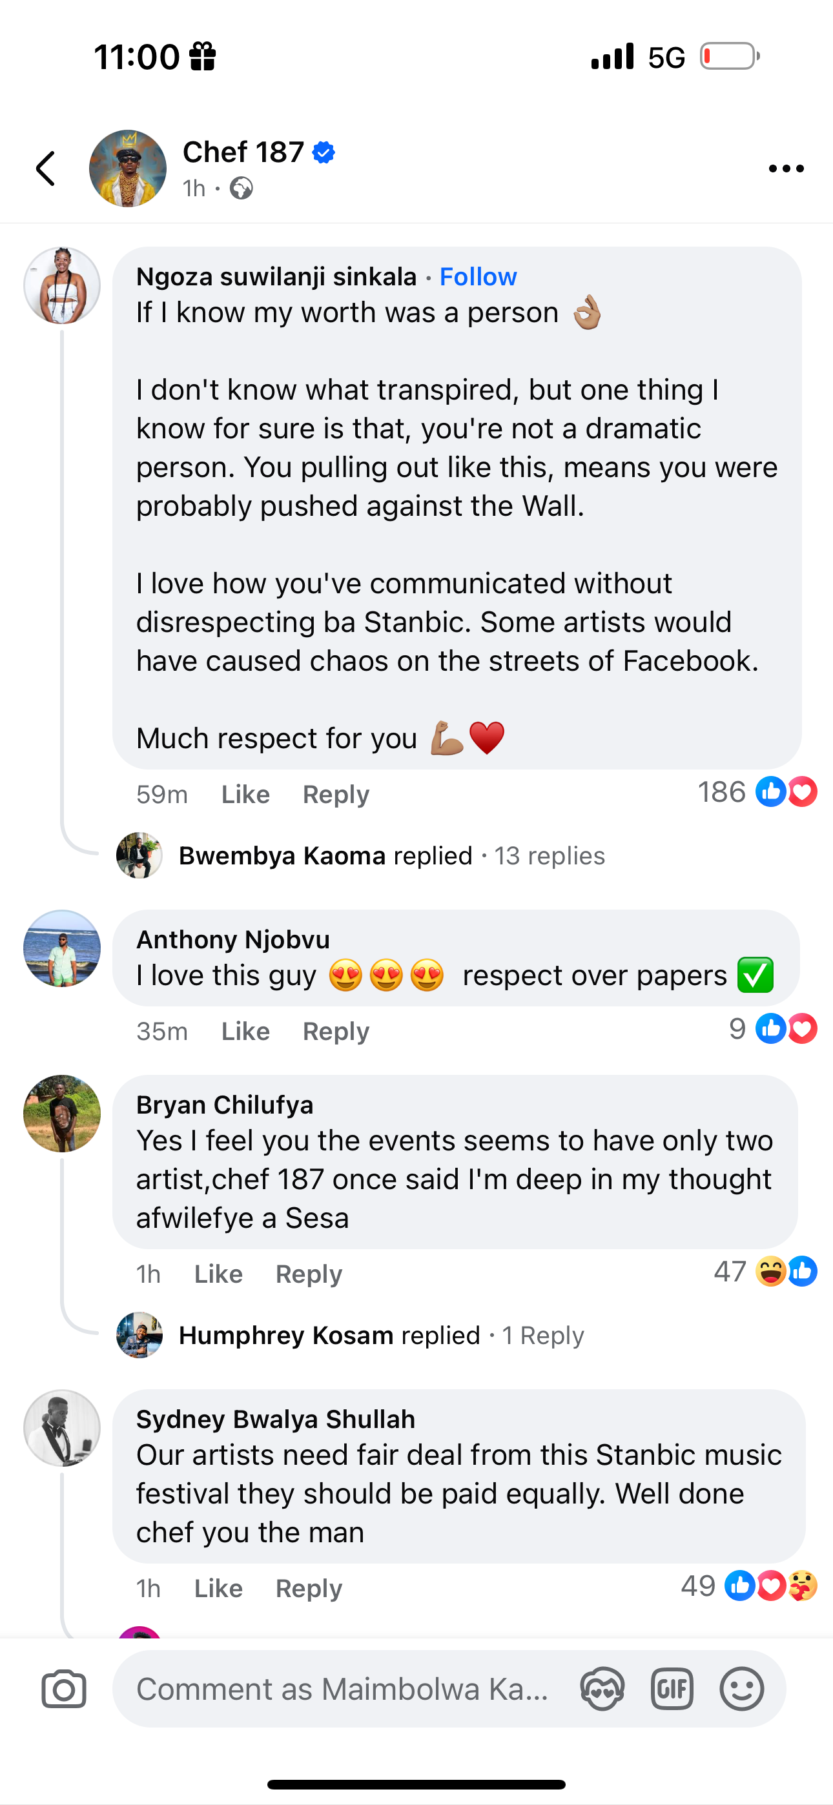Image resolution: width=833 pixels, height=1805 pixels.
Task: Open the three-dot post options menu
Action: (x=785, y=169)
